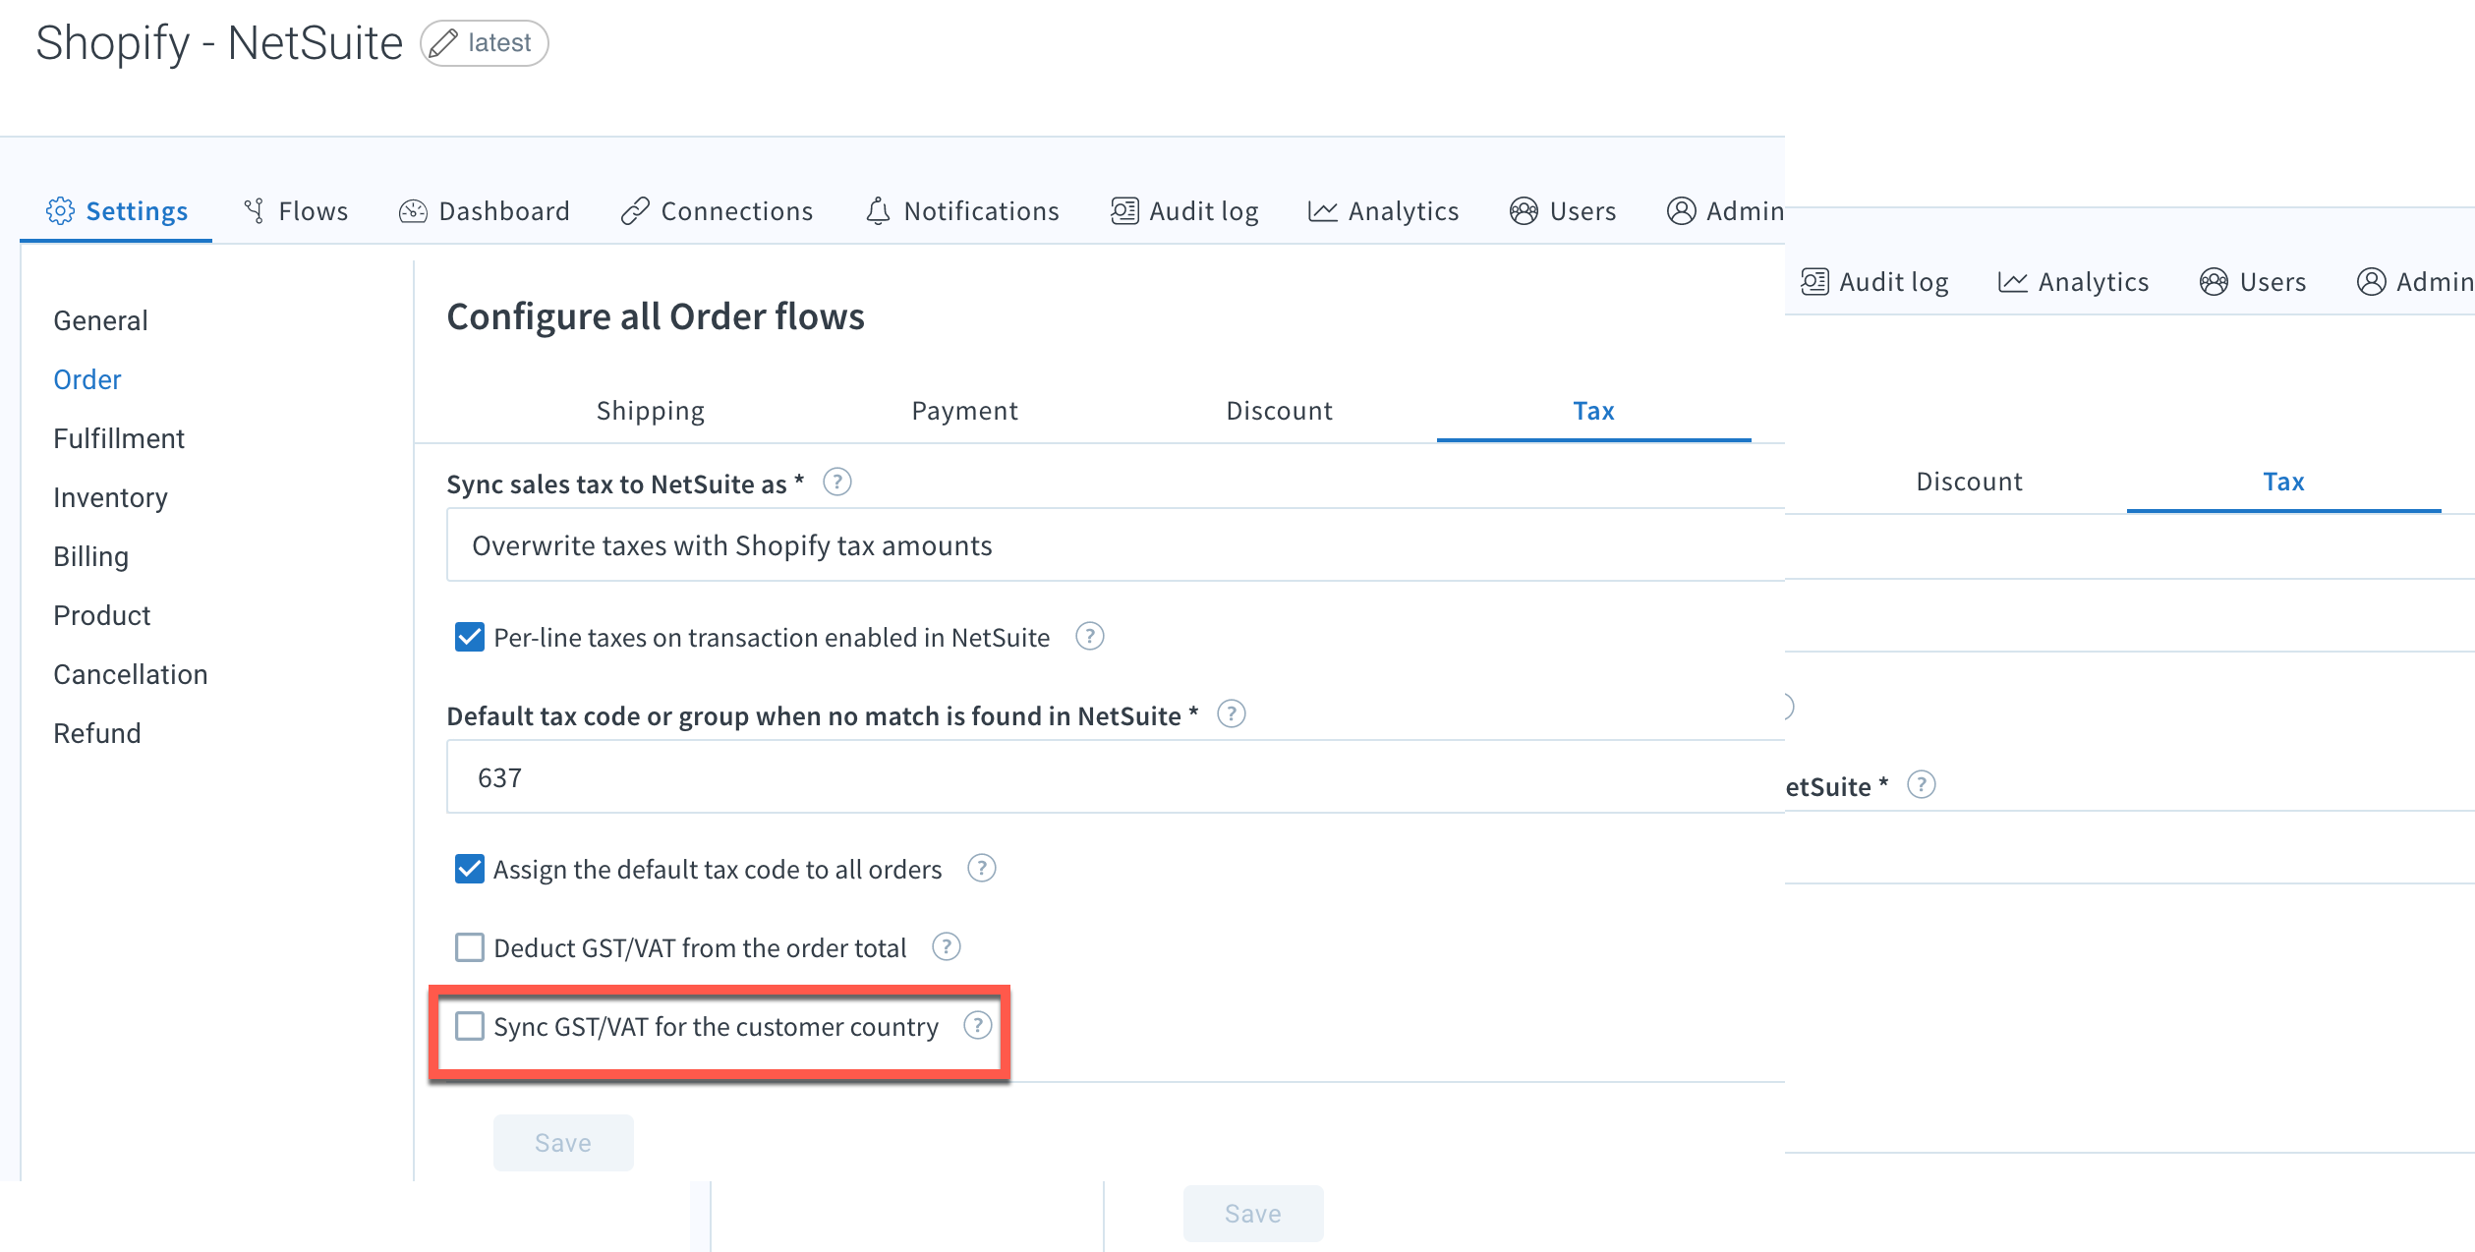The height and width of the screenshot is (1252, 2475).
Task: Open the Settings tab
Action: coord(116,211)
